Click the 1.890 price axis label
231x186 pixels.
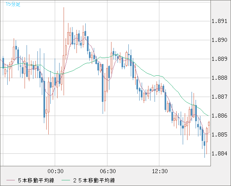[x=219, y=40]
